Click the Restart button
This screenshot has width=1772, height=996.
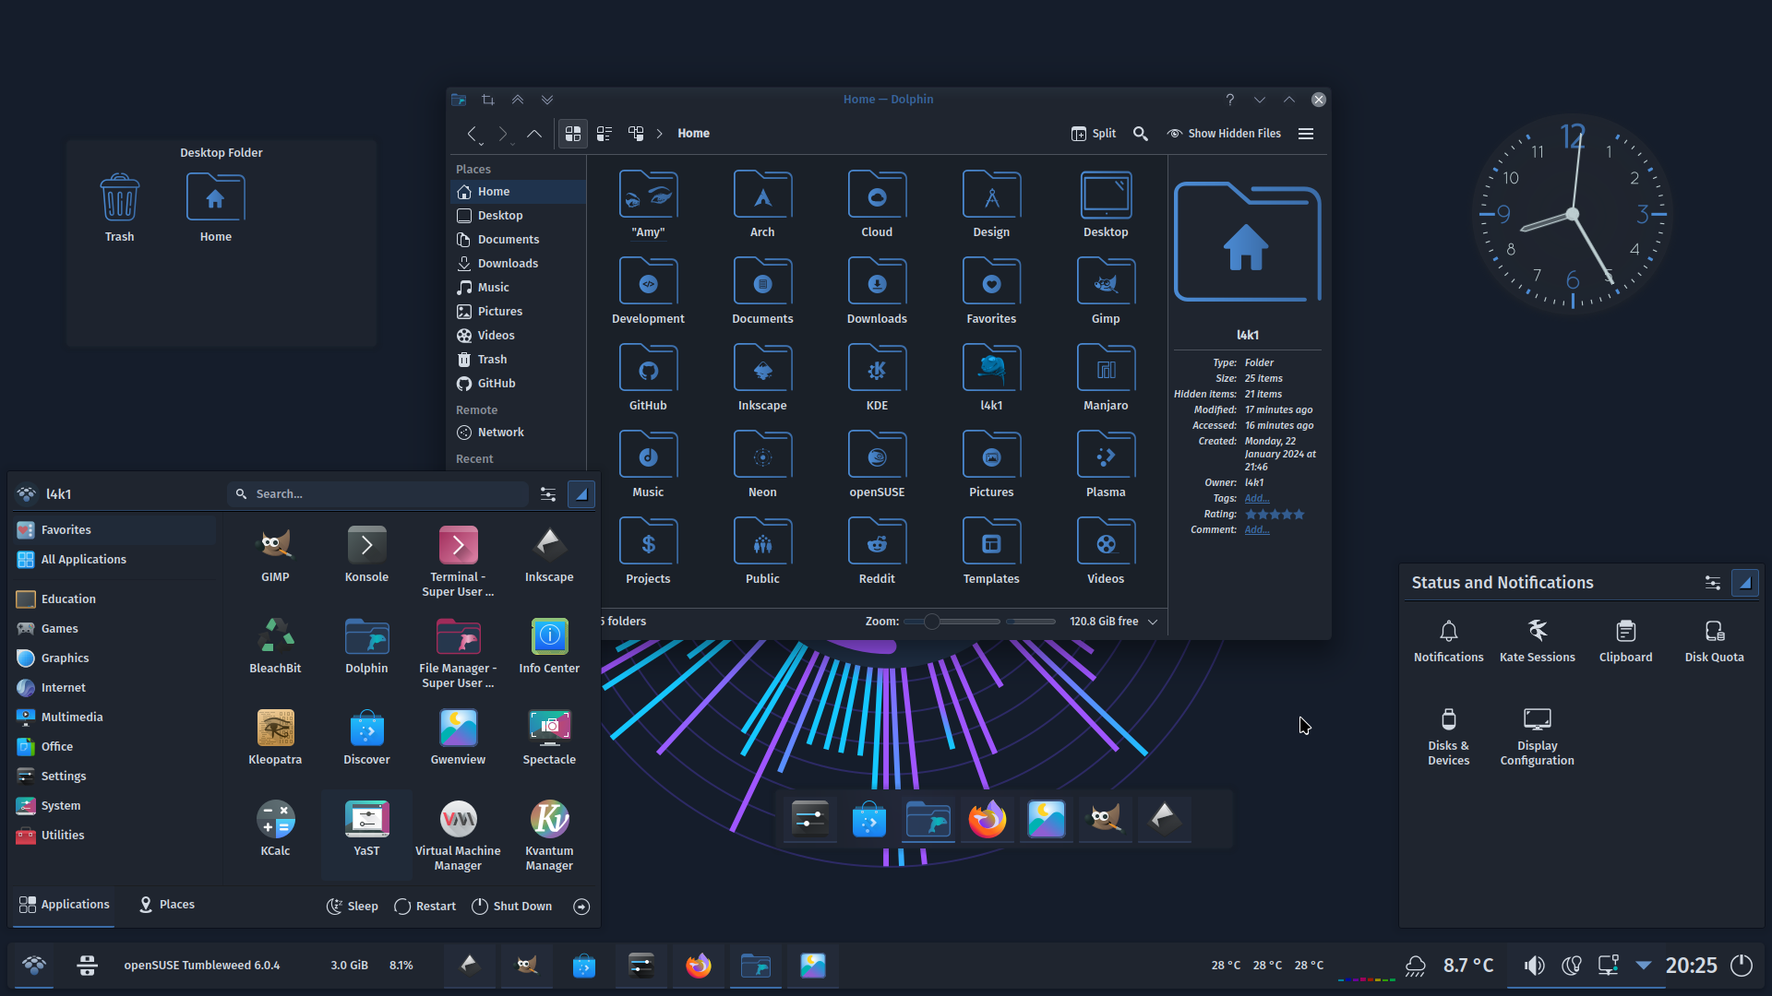[x=425, y=907]
